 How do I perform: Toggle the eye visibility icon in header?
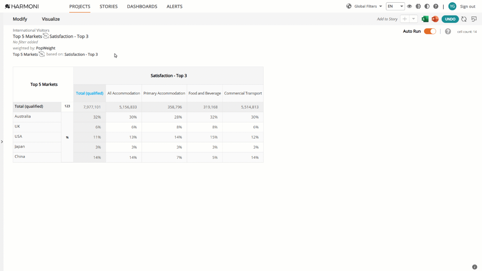tap(409, 6)
